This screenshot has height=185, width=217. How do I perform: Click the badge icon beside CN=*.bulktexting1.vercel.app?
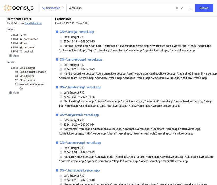click(x=57, y=87)
